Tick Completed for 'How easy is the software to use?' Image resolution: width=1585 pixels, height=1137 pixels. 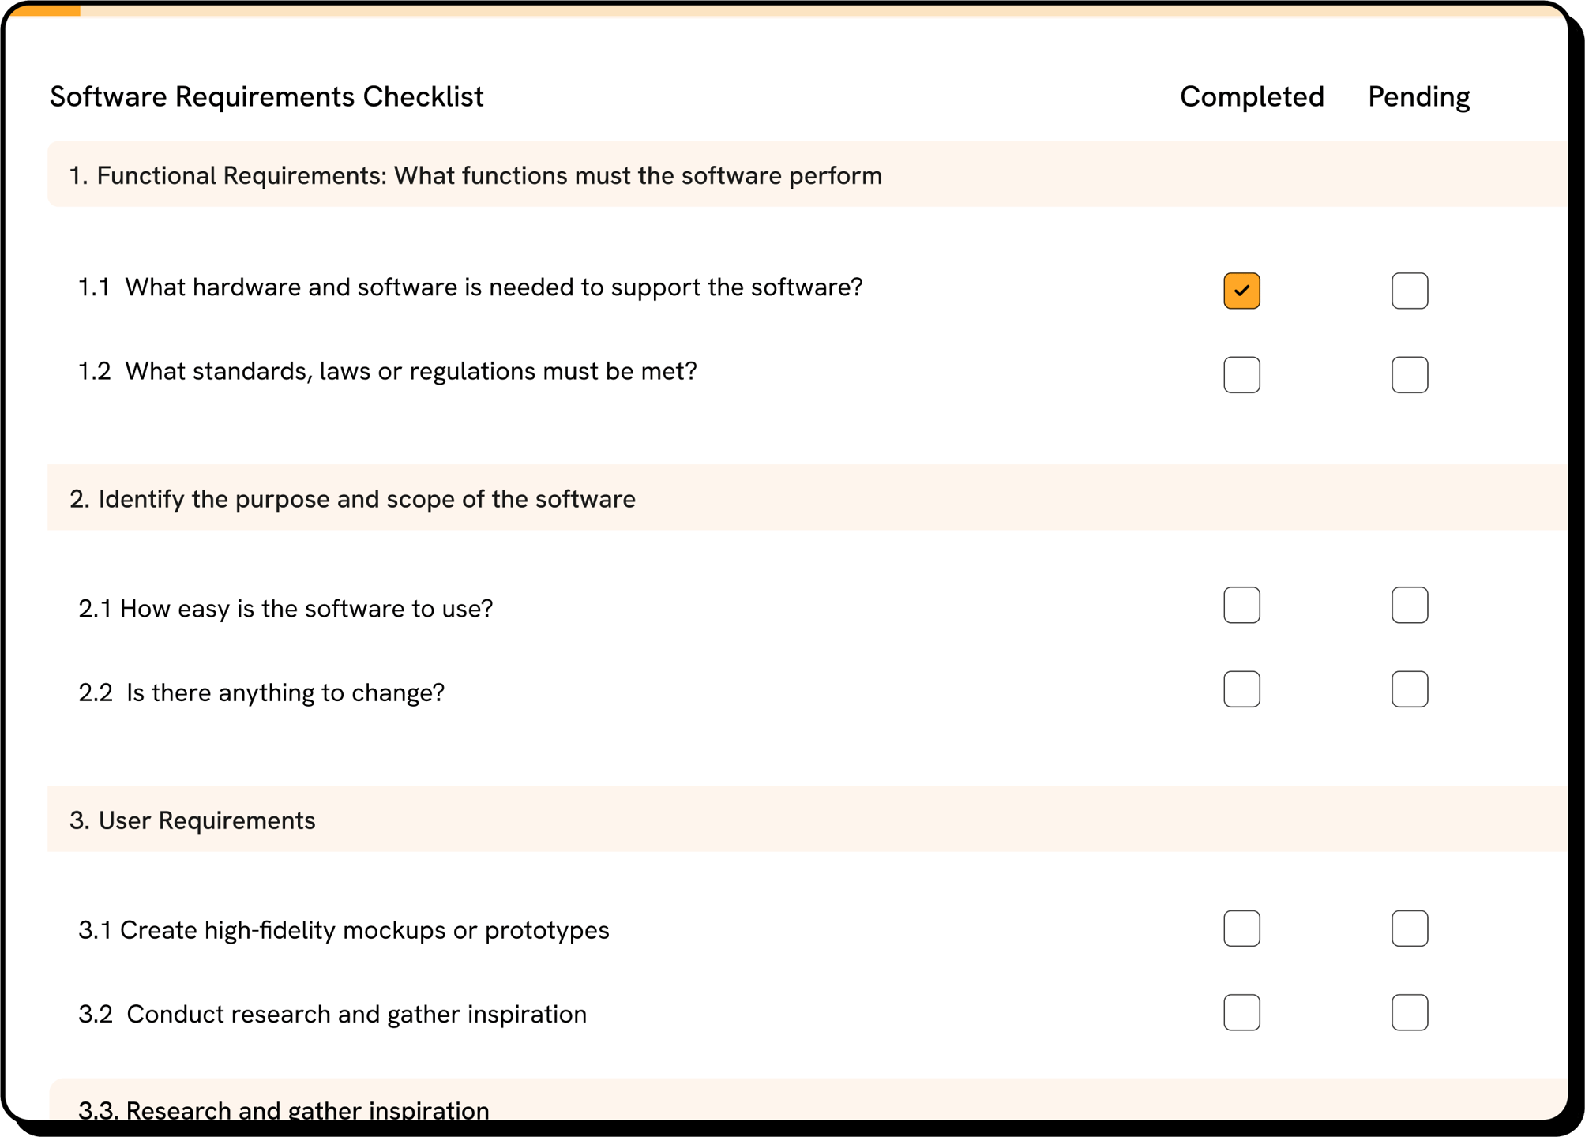click(1241, 605)
